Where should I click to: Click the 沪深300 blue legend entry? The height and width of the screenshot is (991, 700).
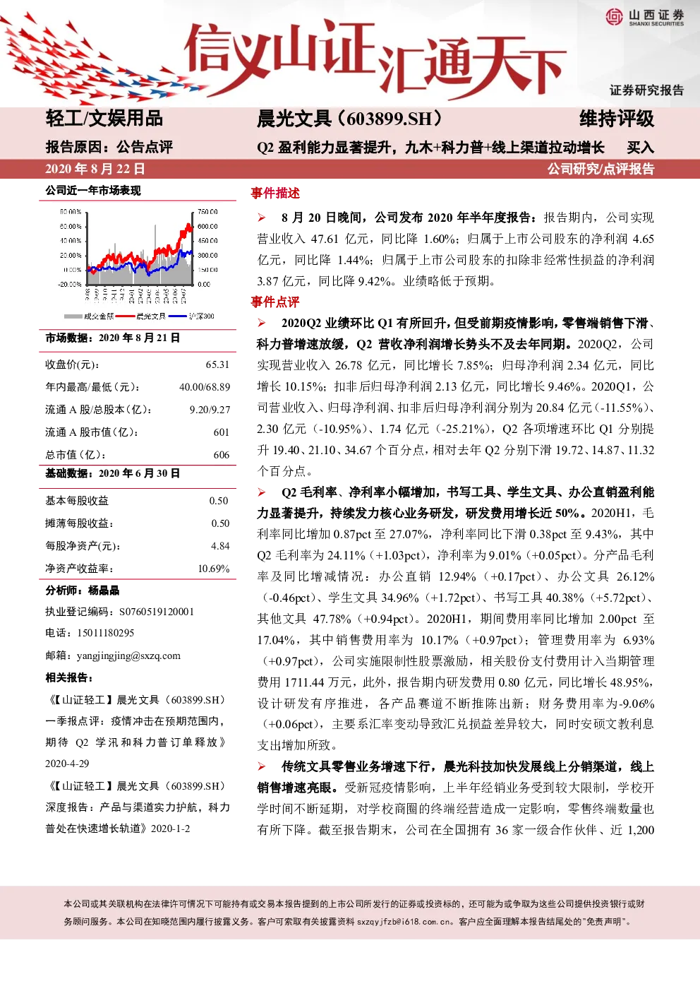pos(192,316)
